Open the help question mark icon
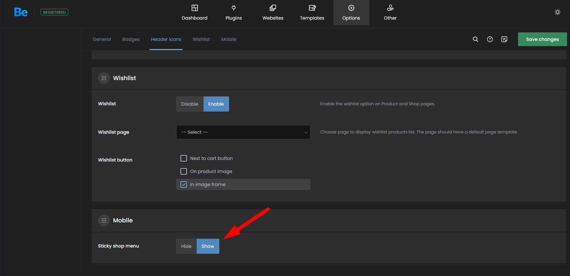Viewport: 570px width, 276px height. pos(490,39)
